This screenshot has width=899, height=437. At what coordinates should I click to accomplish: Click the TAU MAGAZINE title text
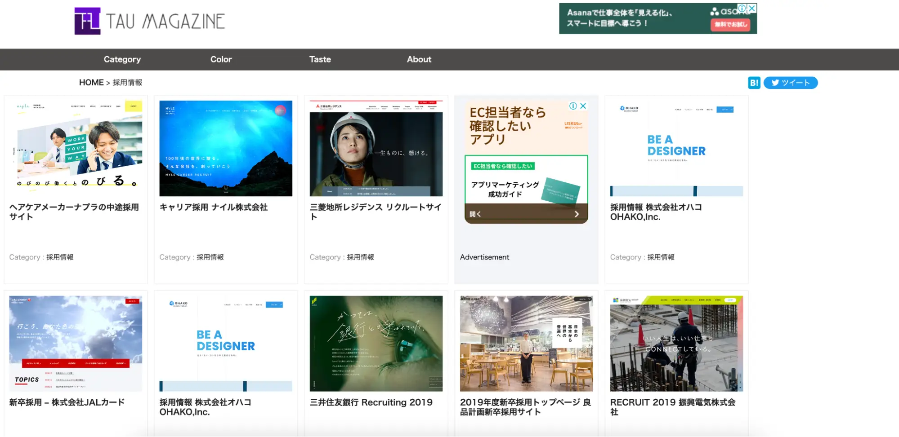pos(165,21)
